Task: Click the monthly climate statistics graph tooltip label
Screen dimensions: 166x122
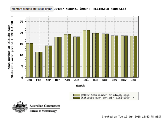Action: tap(32, 9)
